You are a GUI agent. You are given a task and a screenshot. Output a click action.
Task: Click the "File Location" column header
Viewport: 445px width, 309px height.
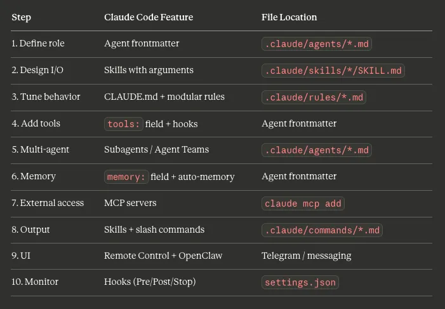pos(289,17)
